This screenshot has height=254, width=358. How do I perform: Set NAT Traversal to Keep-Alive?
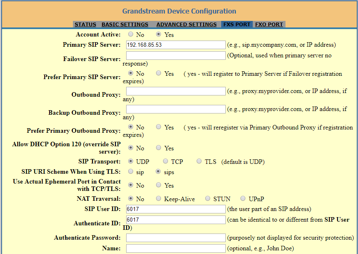click(159, 198)
